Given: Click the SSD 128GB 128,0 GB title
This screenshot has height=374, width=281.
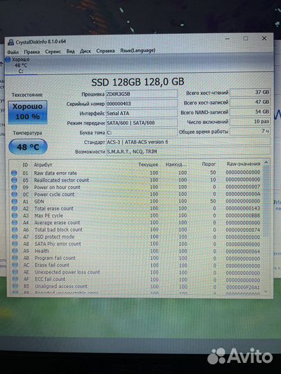Looking at the screenshot, I should click(138, 82).
